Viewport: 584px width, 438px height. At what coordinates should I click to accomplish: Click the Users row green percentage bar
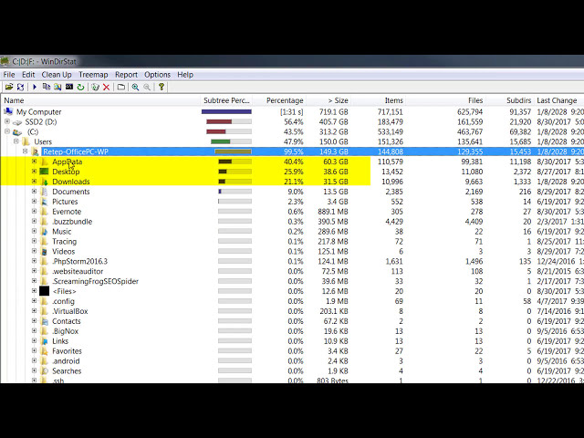point(231,141)
